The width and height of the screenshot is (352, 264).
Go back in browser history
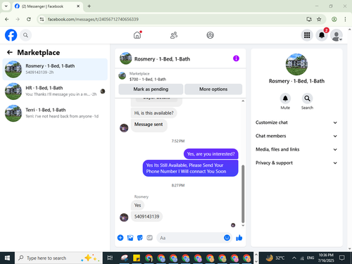click(x=7, y=19)
